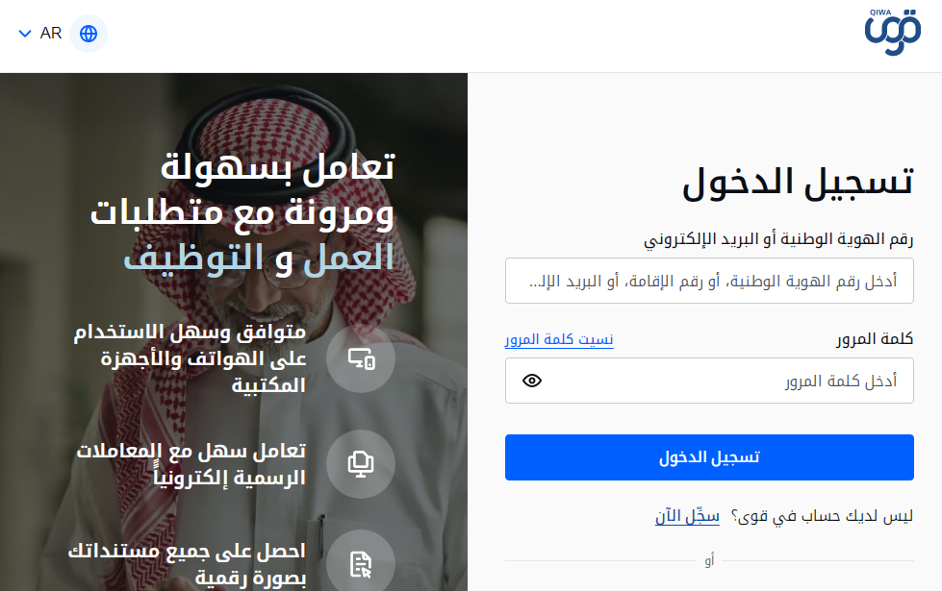This screenshot has height=591, width=942.
Task: Click the Qiwa logo
Action: click(893, 33)
